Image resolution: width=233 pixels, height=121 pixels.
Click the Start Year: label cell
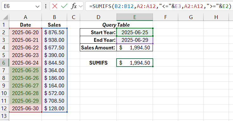point(98,32)
